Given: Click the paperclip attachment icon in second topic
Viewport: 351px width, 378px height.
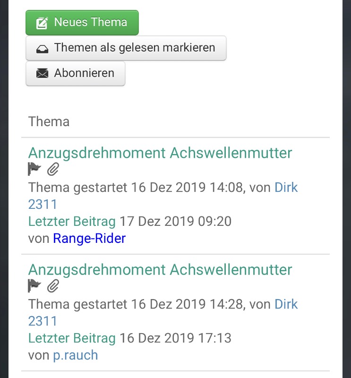Looking at the screenshot, I should [x=53, y=286].
